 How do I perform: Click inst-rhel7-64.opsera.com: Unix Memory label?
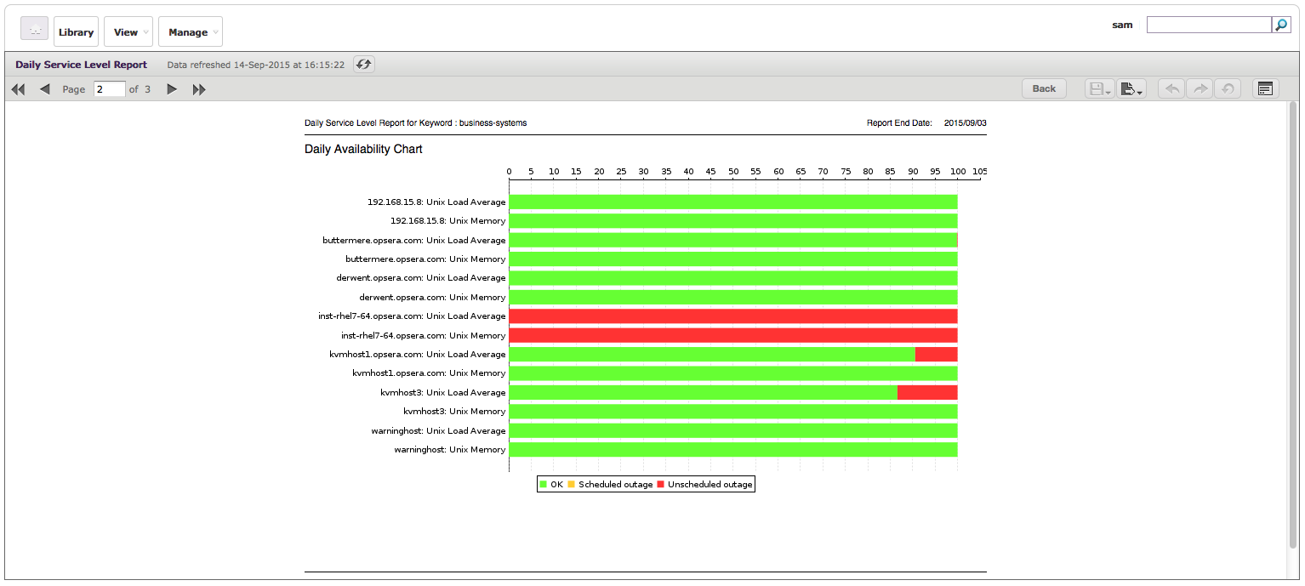pyautogui.click(x=424, y=336)
